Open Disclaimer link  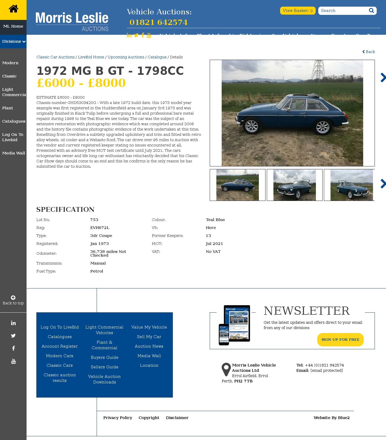coord(177,418)
